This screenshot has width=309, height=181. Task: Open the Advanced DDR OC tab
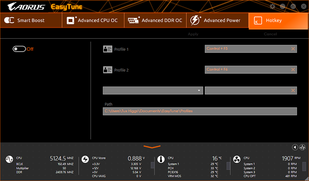click(x=155, y=20)
